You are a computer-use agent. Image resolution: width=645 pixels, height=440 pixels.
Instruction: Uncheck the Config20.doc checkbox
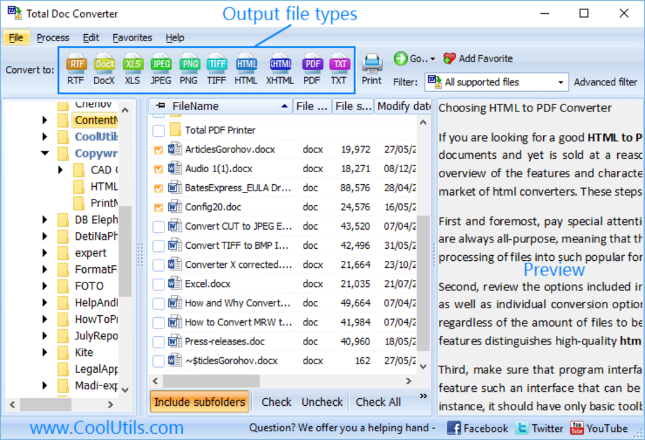(160, 207)
